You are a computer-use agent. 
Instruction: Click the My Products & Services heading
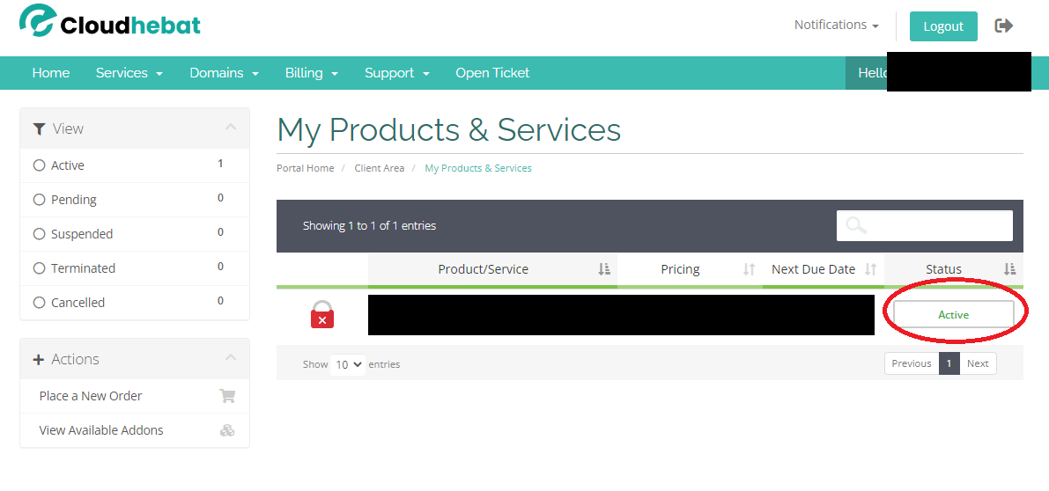tap(449, 129)
